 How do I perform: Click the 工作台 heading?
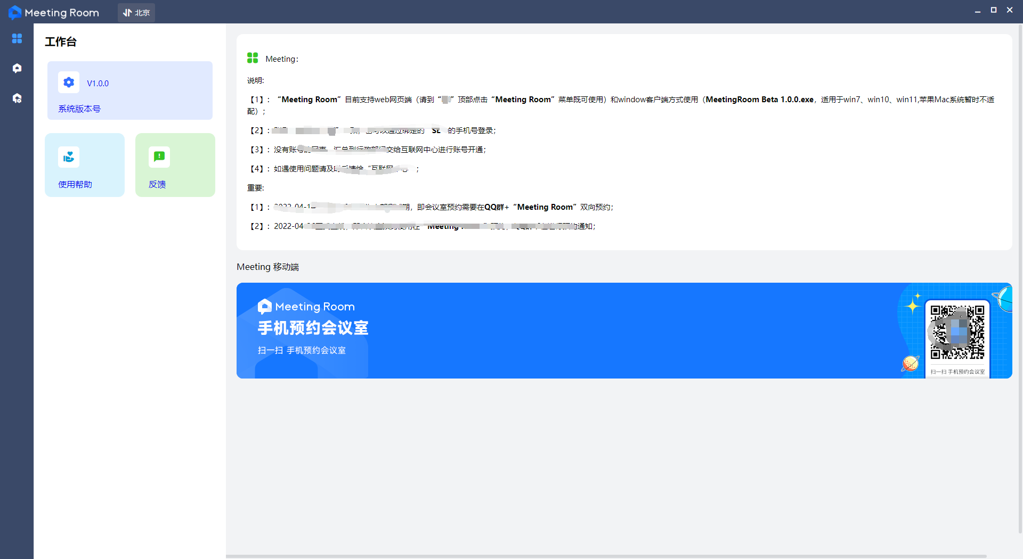pos(61,42)
